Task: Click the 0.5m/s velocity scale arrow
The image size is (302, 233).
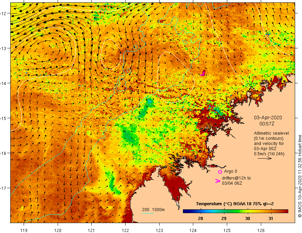Action: 265,158
